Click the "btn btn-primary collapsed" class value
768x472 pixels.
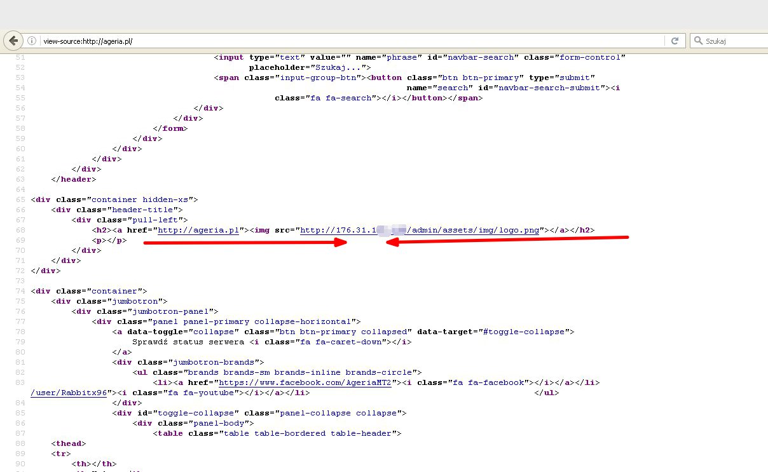[x=344, y=332]
